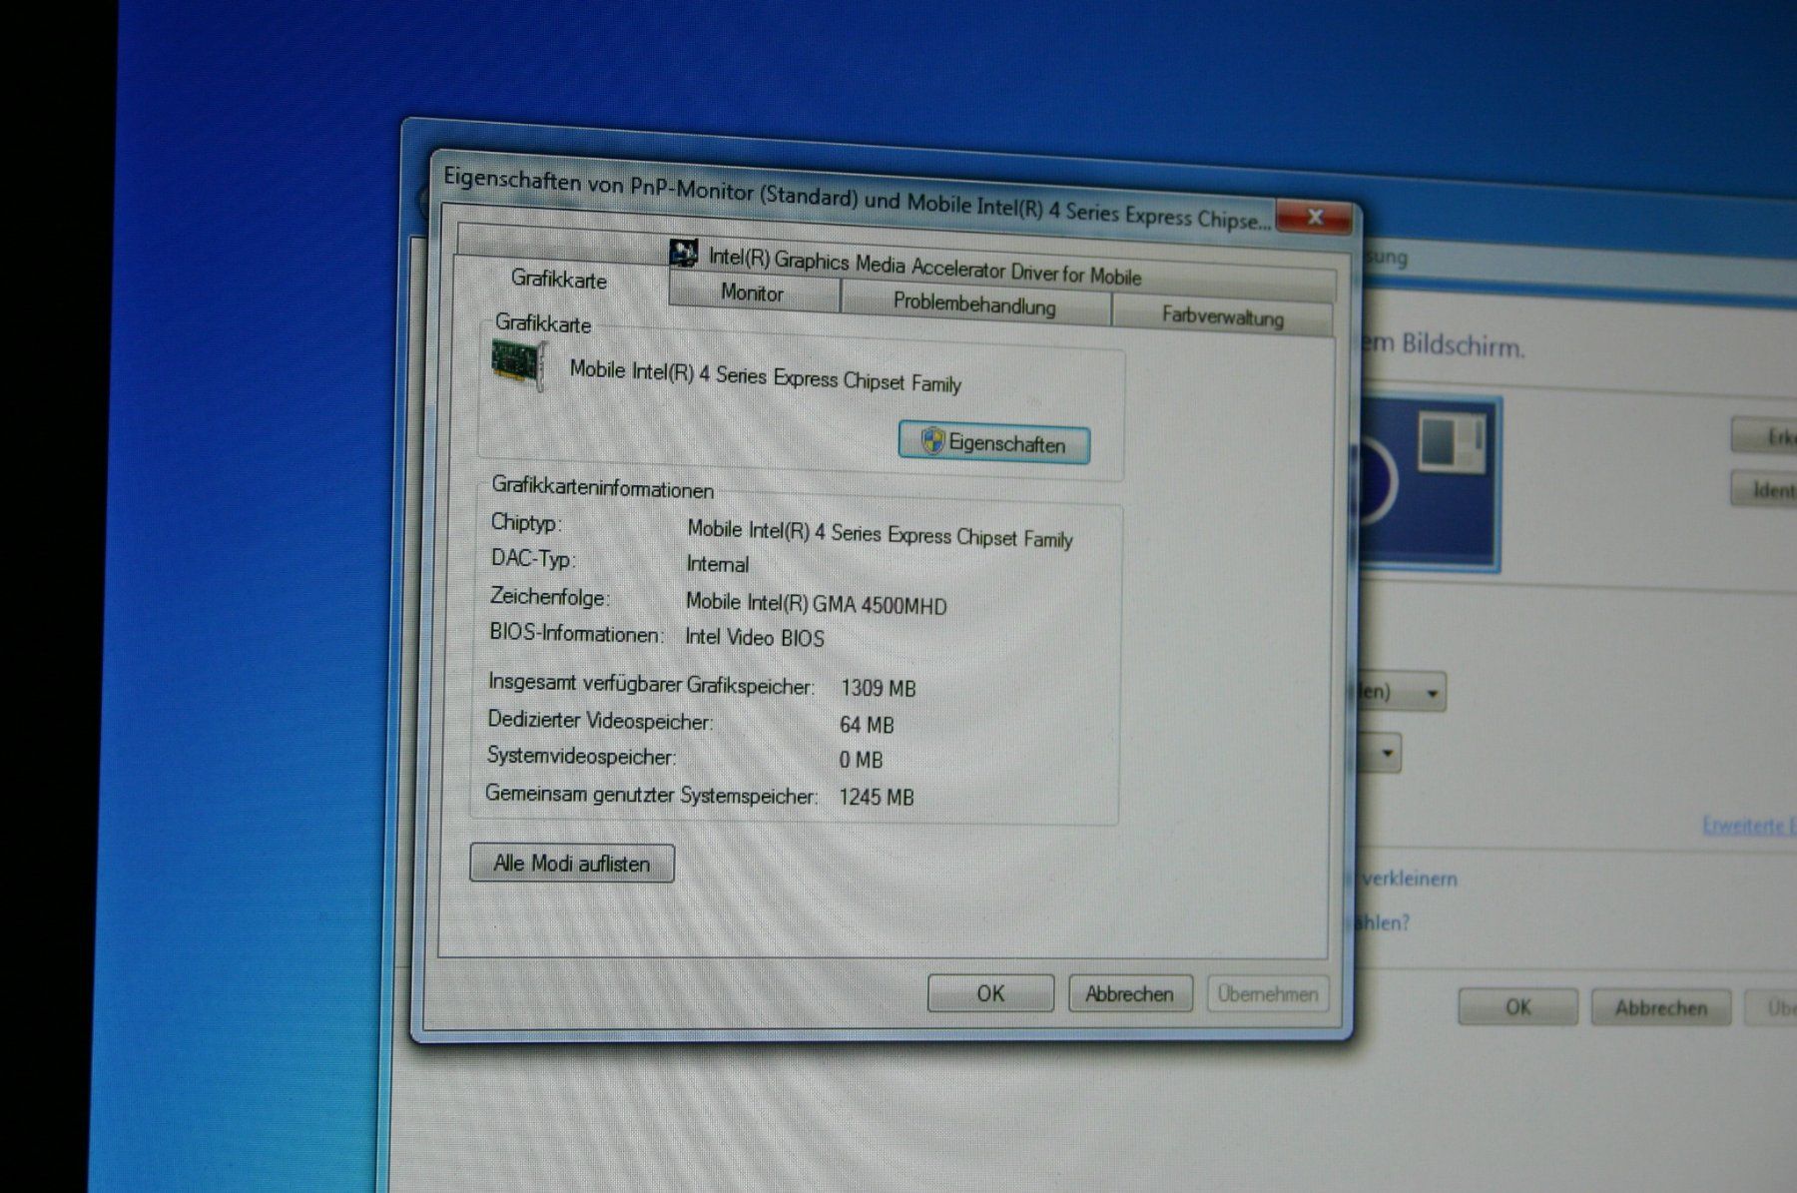The width and height of the screenshot is (1797, 1193).
Task: Select the dedicated video memory value 64 MB
Action: coord(867,725)
